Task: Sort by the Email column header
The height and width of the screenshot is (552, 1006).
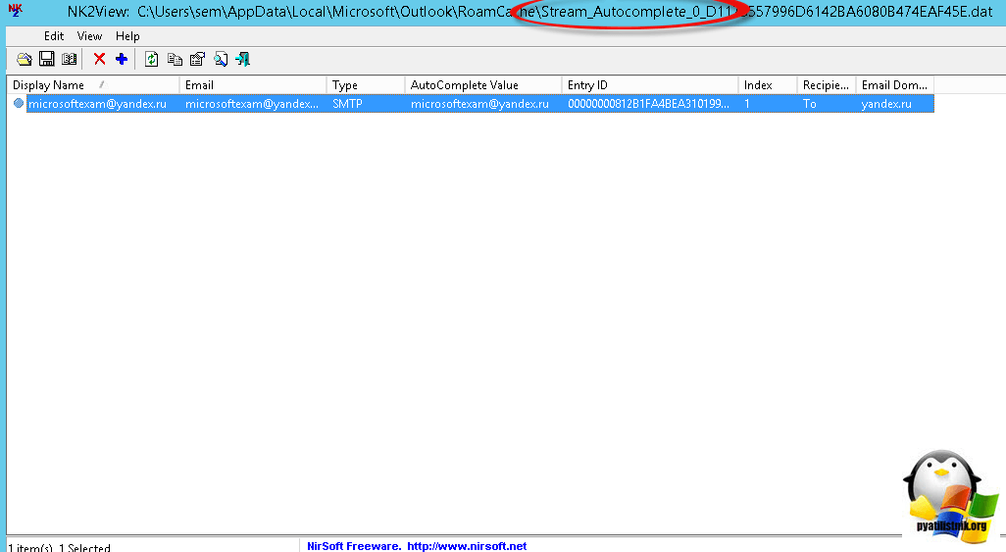Action: [200, 85]
